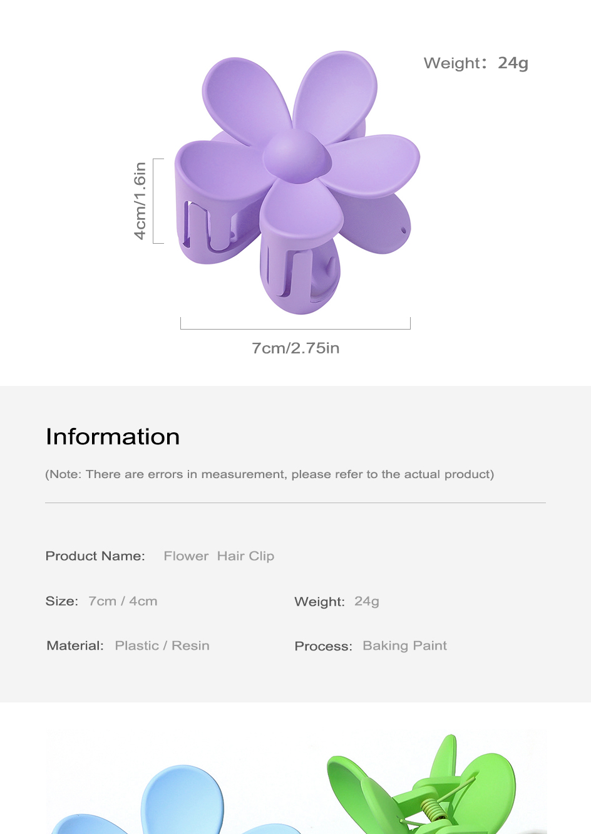Click the 4cm/1.6in height measurement text

click(x=140, y=201)
